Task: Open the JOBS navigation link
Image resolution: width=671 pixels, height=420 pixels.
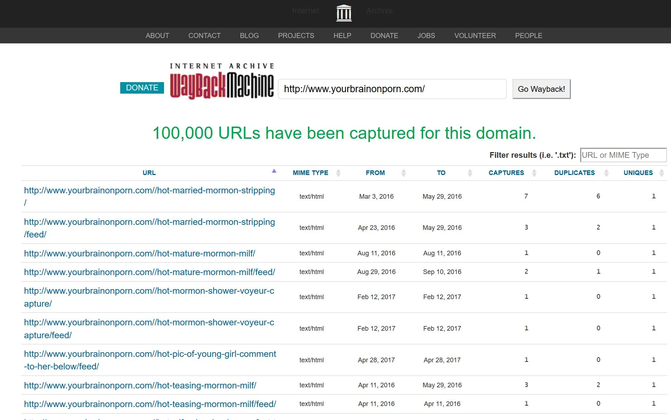Action: [x=426, y=36]
